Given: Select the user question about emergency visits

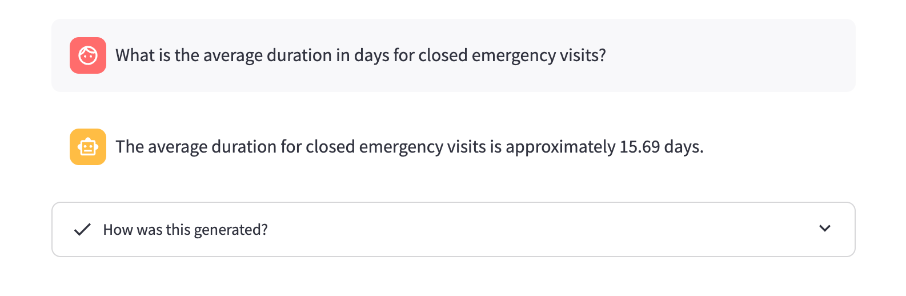Looking at the screenshot, I should pos(360,55).
